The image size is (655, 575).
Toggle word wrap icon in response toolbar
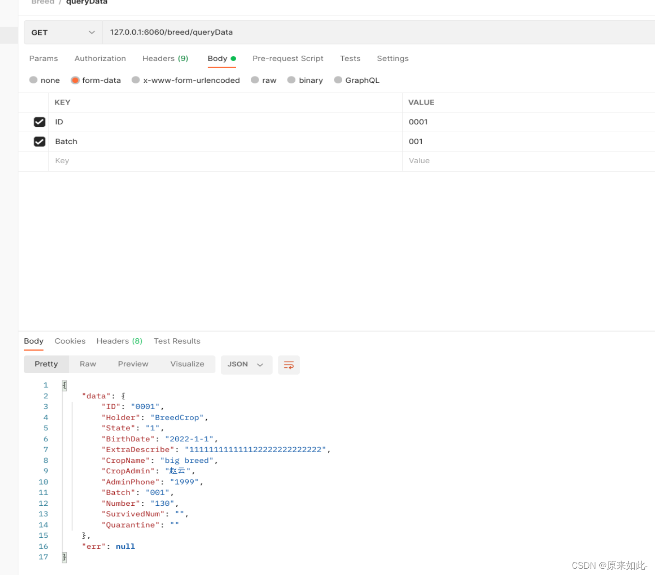tap(289, 365)
